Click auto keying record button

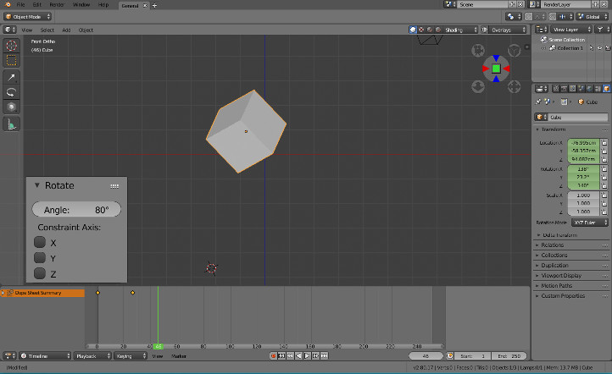coord(273,355)
